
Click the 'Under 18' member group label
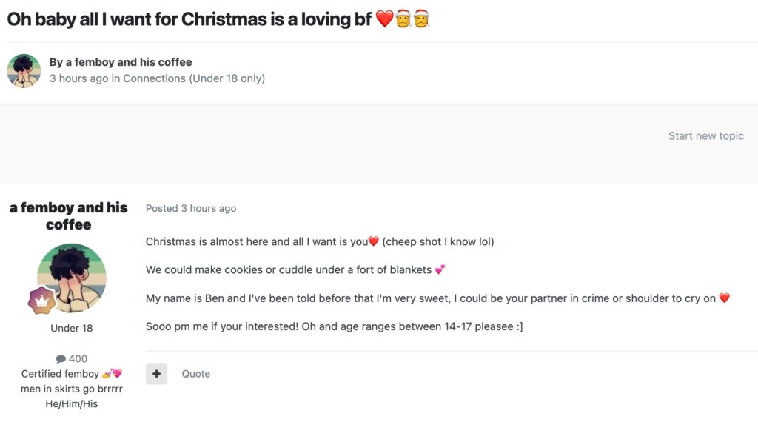tap(72, 328)
